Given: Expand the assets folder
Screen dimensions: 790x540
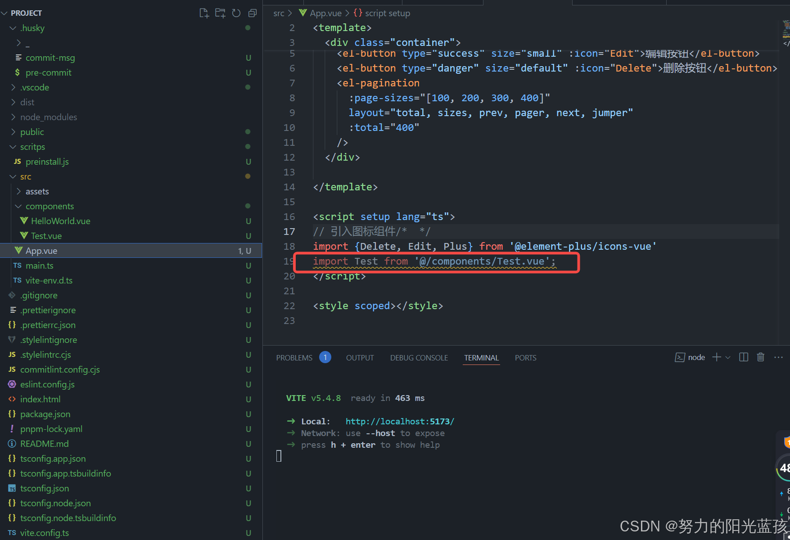Looking at the screenshot, I should (x=33, y=191).
